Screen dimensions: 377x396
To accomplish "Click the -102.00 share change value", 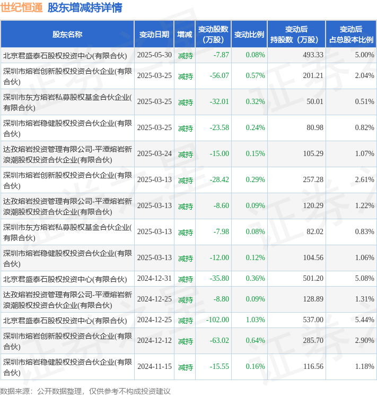I will click(217, 320).
